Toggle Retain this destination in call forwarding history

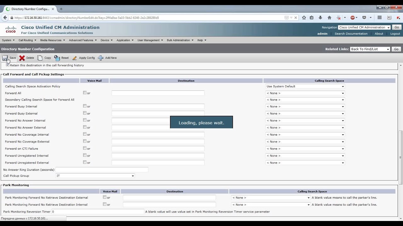click(8, 65)
